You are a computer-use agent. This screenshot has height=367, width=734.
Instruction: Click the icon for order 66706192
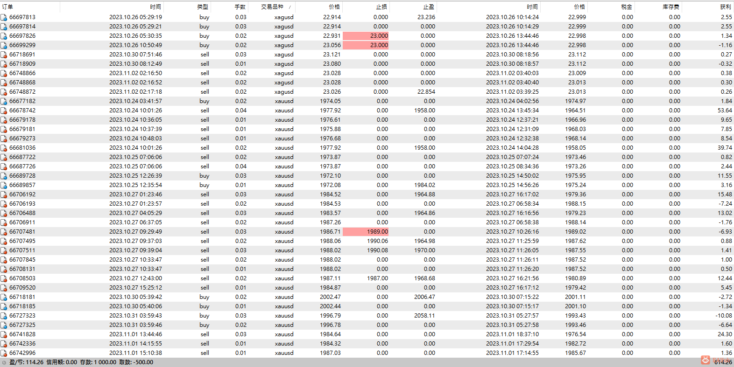4,194
